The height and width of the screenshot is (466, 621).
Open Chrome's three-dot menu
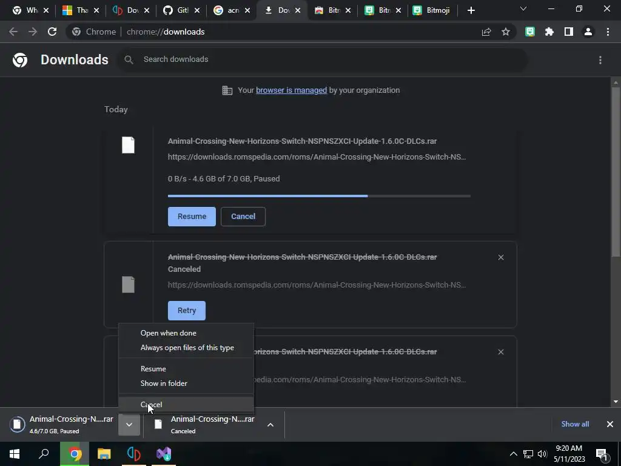click(x=608, y=32)
